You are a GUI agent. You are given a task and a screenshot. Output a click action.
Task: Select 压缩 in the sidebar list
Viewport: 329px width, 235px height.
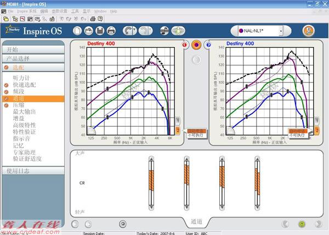point(19,105)
